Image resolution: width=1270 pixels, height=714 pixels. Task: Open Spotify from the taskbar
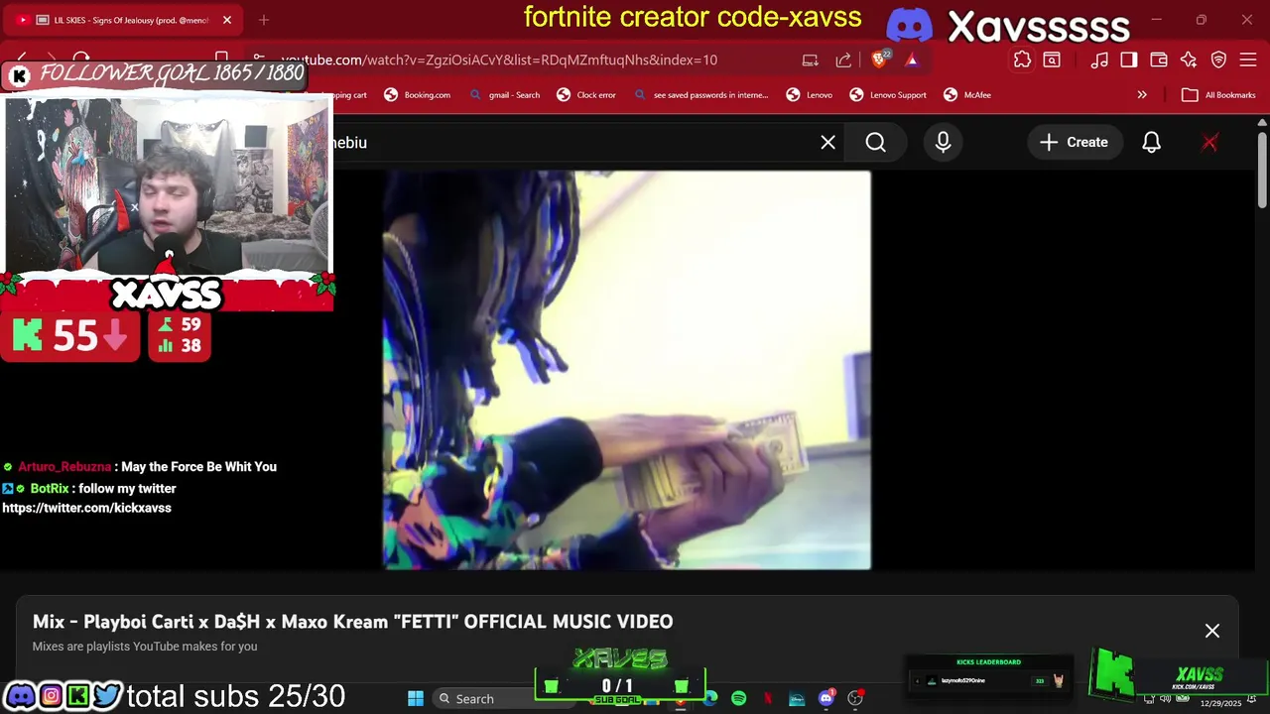[738, 699]
